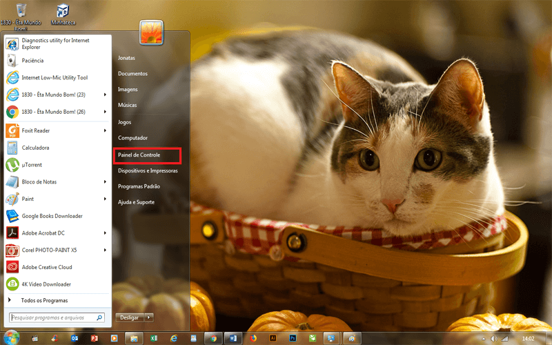Select Dispositivos e Impressoras
The image size is (552, 345).
[x=148, y=170]
